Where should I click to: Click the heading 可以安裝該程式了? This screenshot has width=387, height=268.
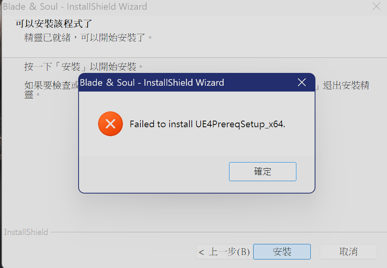click(54, 24)
